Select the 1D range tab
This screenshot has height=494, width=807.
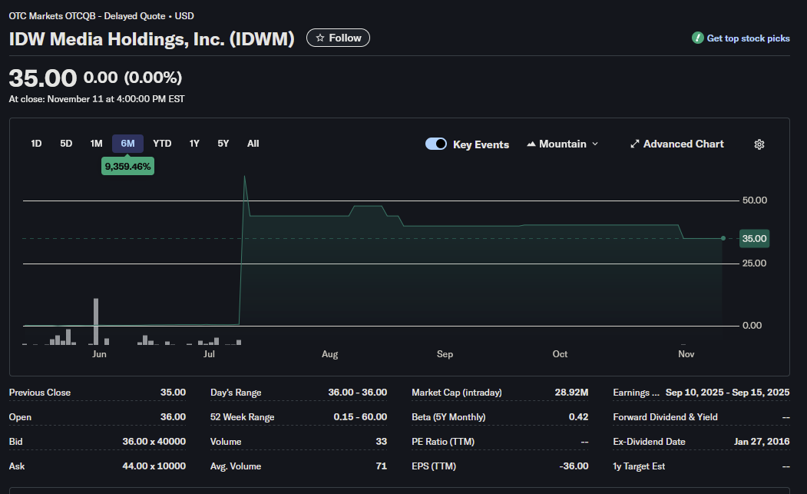click(36, 144)
